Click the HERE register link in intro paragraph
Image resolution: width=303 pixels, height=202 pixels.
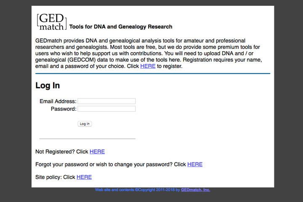click(x=148, y=66)
